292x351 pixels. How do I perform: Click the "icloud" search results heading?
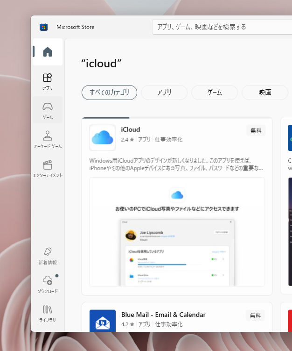coord(101,64)
